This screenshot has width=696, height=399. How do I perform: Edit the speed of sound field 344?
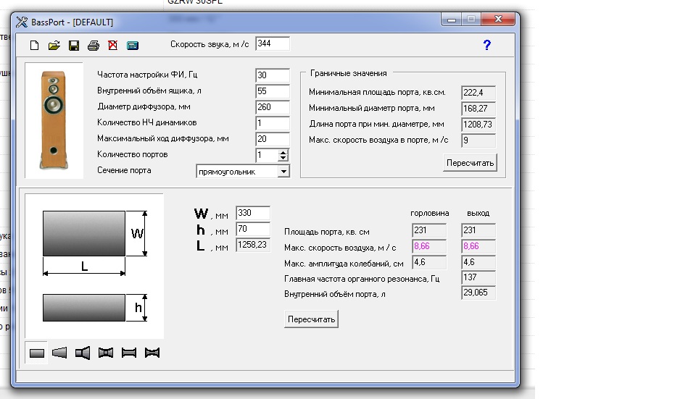(x=273, y=43)
